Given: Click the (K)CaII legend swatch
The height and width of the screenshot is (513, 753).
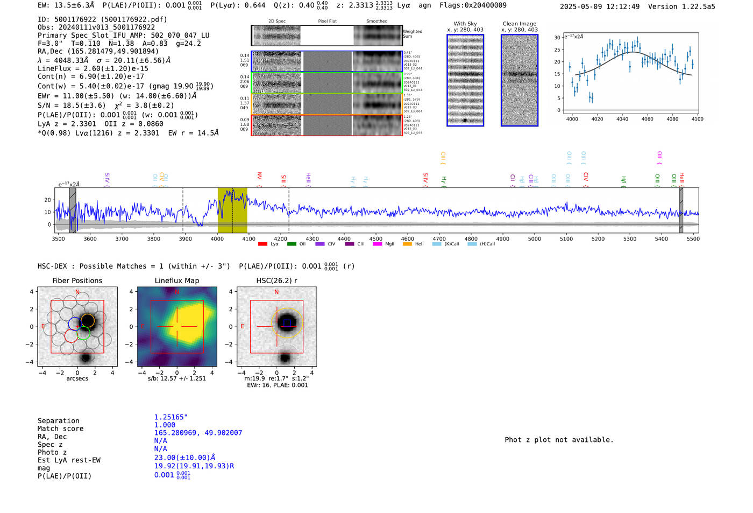Looking at the screenshot, I should click(436, 244).
